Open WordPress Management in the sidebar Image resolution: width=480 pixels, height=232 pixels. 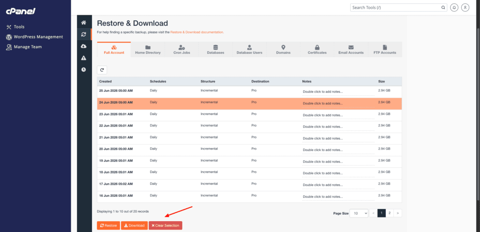pyautogui.click(x=35, y=37)
